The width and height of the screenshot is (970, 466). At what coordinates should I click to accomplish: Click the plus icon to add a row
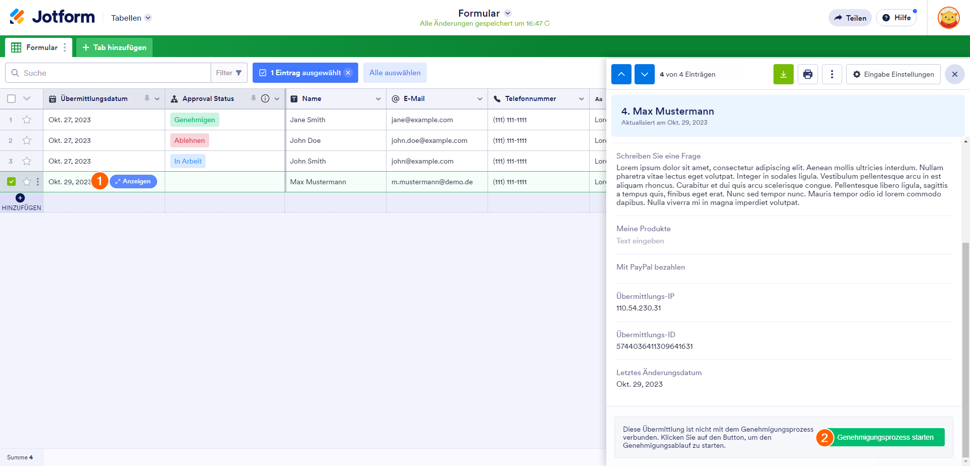click(x=20, y=198)
